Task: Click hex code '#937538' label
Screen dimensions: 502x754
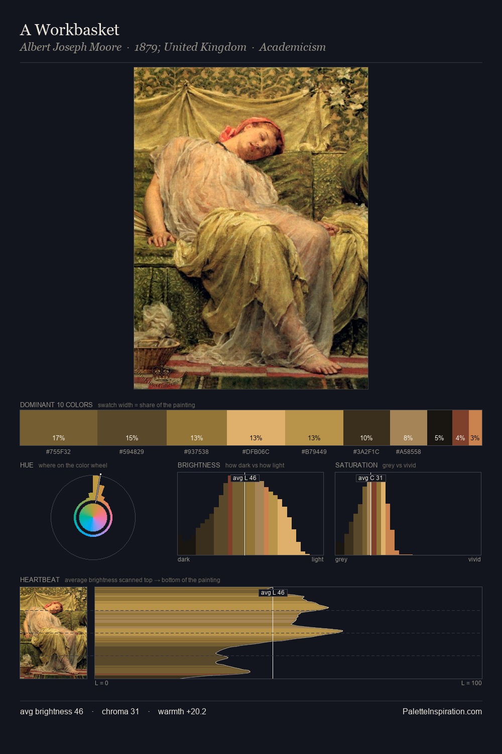Action: pos(196,451)
